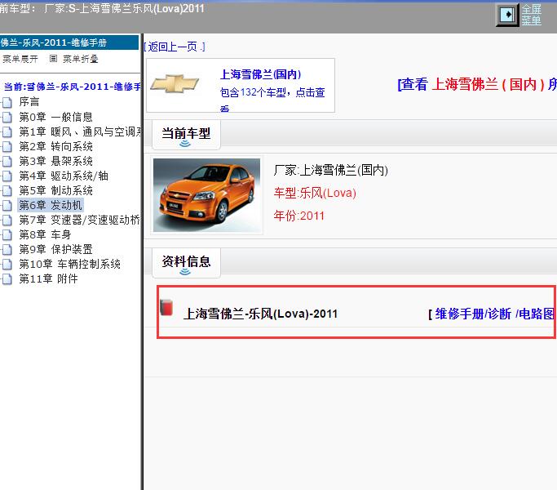The height and width of the screenshot is (490, 557).
Task: Open 维修手册/诊断/电路图 link
Action: (493, 314)
